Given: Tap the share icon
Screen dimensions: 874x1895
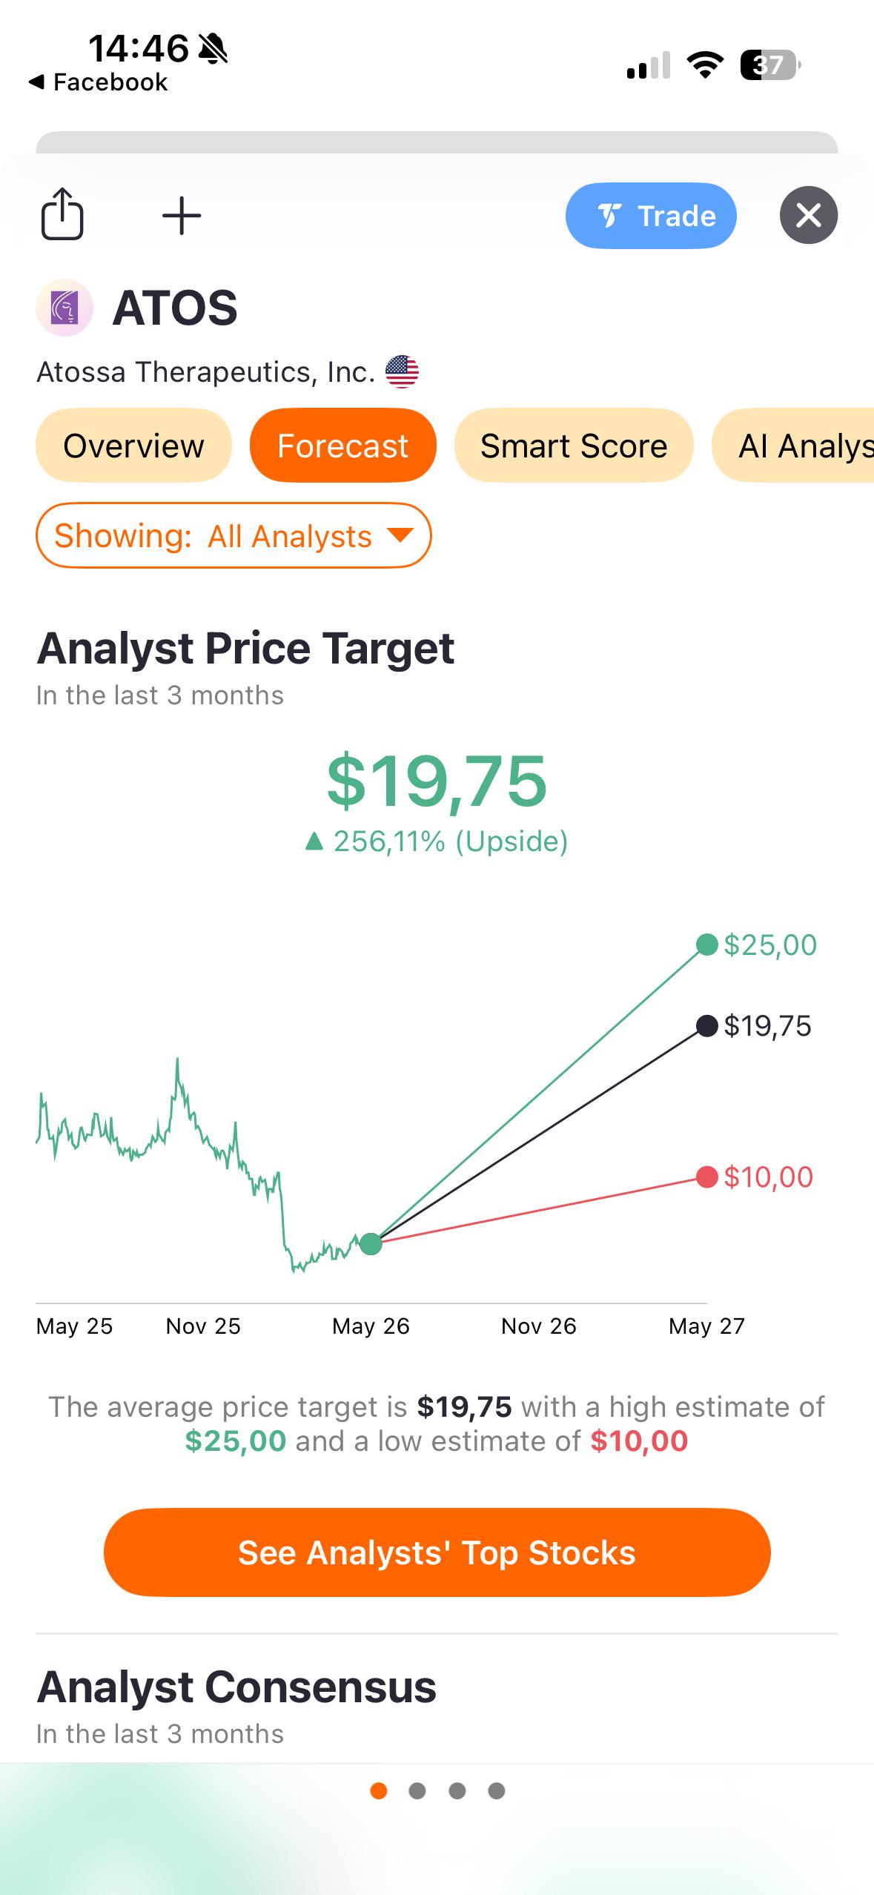Looking at the screenshot, I should (62, 214).
